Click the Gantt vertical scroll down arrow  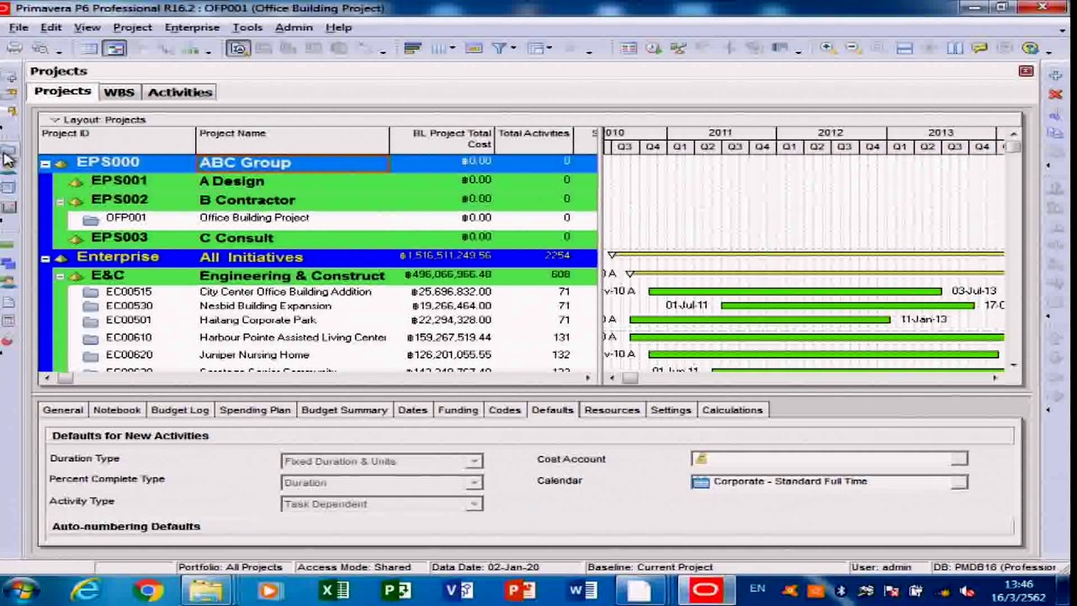coord(1014,364)
